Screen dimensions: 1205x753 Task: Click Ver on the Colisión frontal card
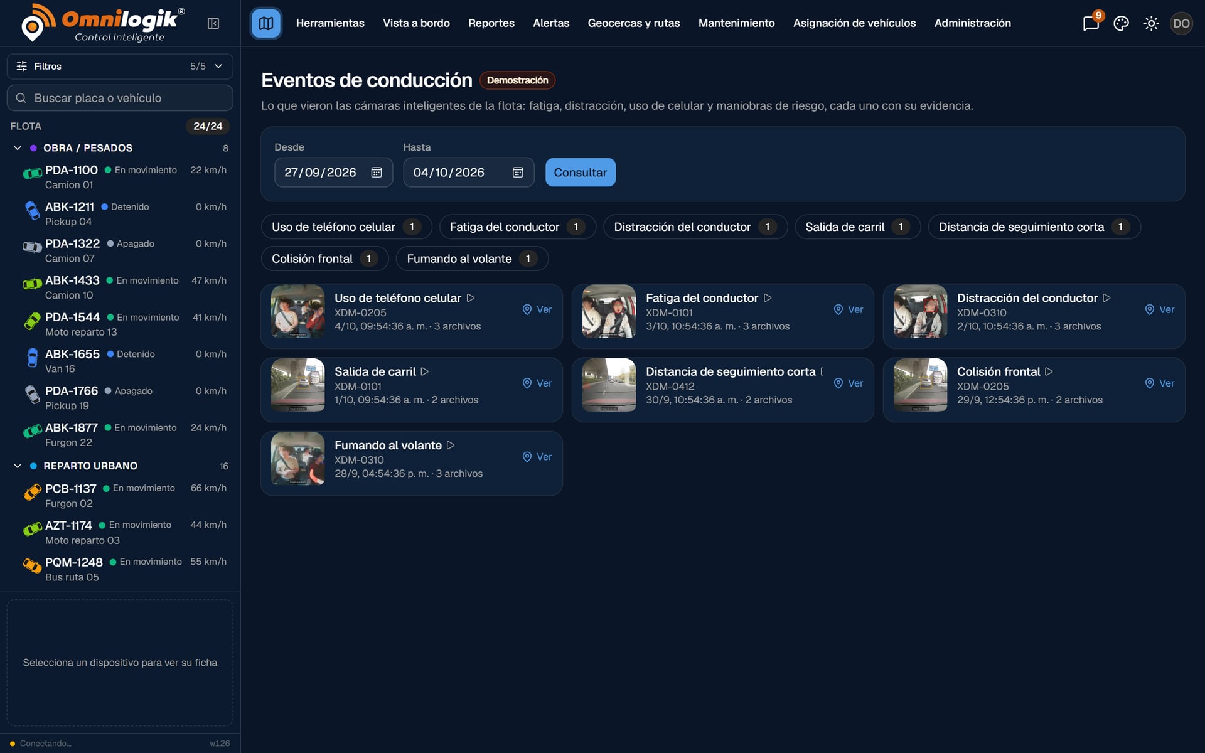pyautogui.click(x=1160, y=383)
